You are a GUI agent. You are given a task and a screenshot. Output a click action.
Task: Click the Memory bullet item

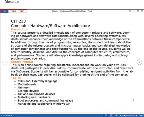pyautogui.click(x=23, y=88)
